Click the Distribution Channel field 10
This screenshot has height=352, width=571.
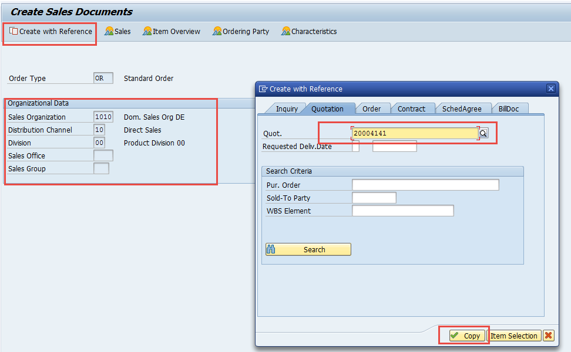coord(99,130)
